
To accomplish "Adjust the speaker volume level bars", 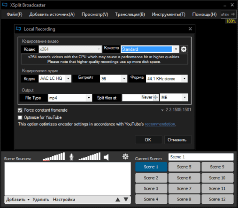I will 90,156.
